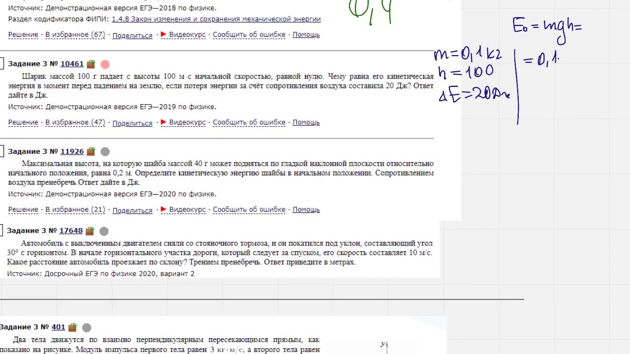630x354 pixels.
Task: Add task 11926 to В избранное (21)
Action: [x=75, y=210]
